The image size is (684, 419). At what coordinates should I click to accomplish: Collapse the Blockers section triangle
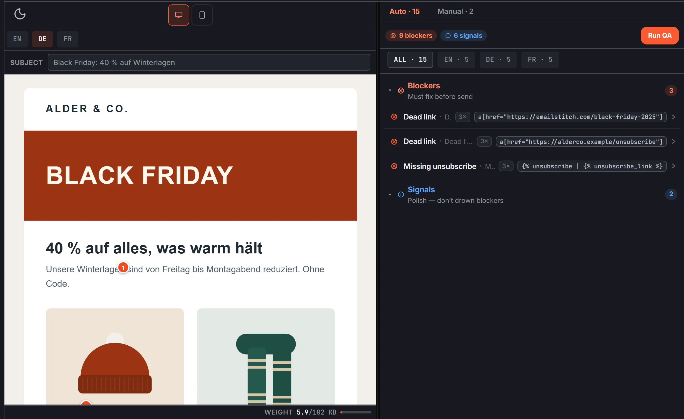pos(390,91)
